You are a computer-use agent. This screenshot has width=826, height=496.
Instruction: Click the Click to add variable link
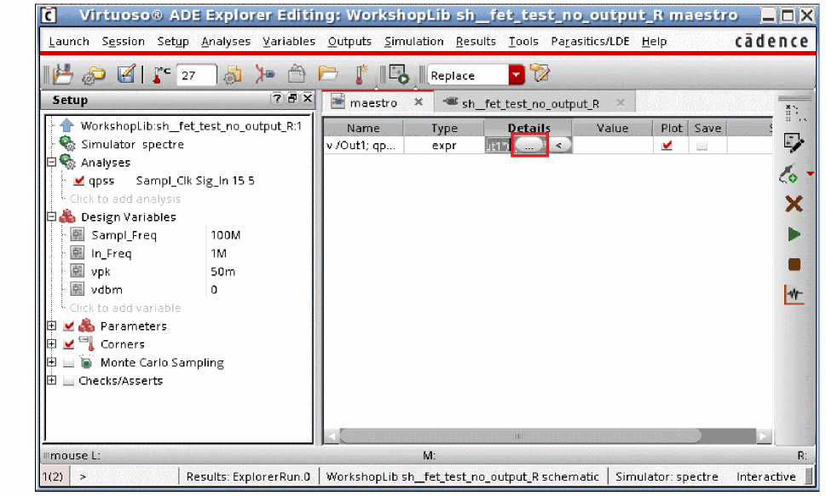[124, 308]
